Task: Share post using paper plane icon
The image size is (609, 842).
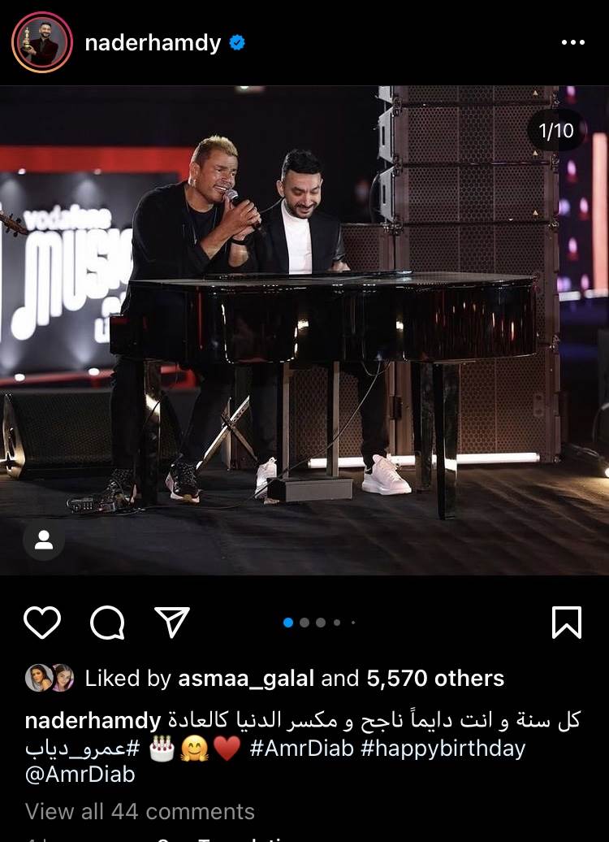Action: coord(172,622)
